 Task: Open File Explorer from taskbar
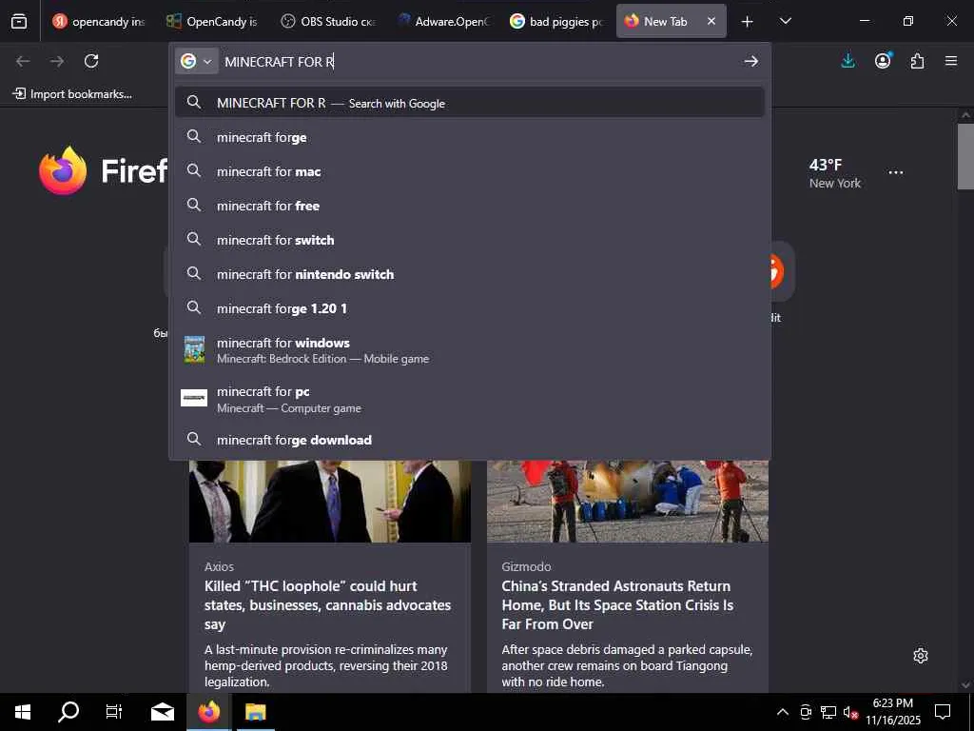pos(255,712)
